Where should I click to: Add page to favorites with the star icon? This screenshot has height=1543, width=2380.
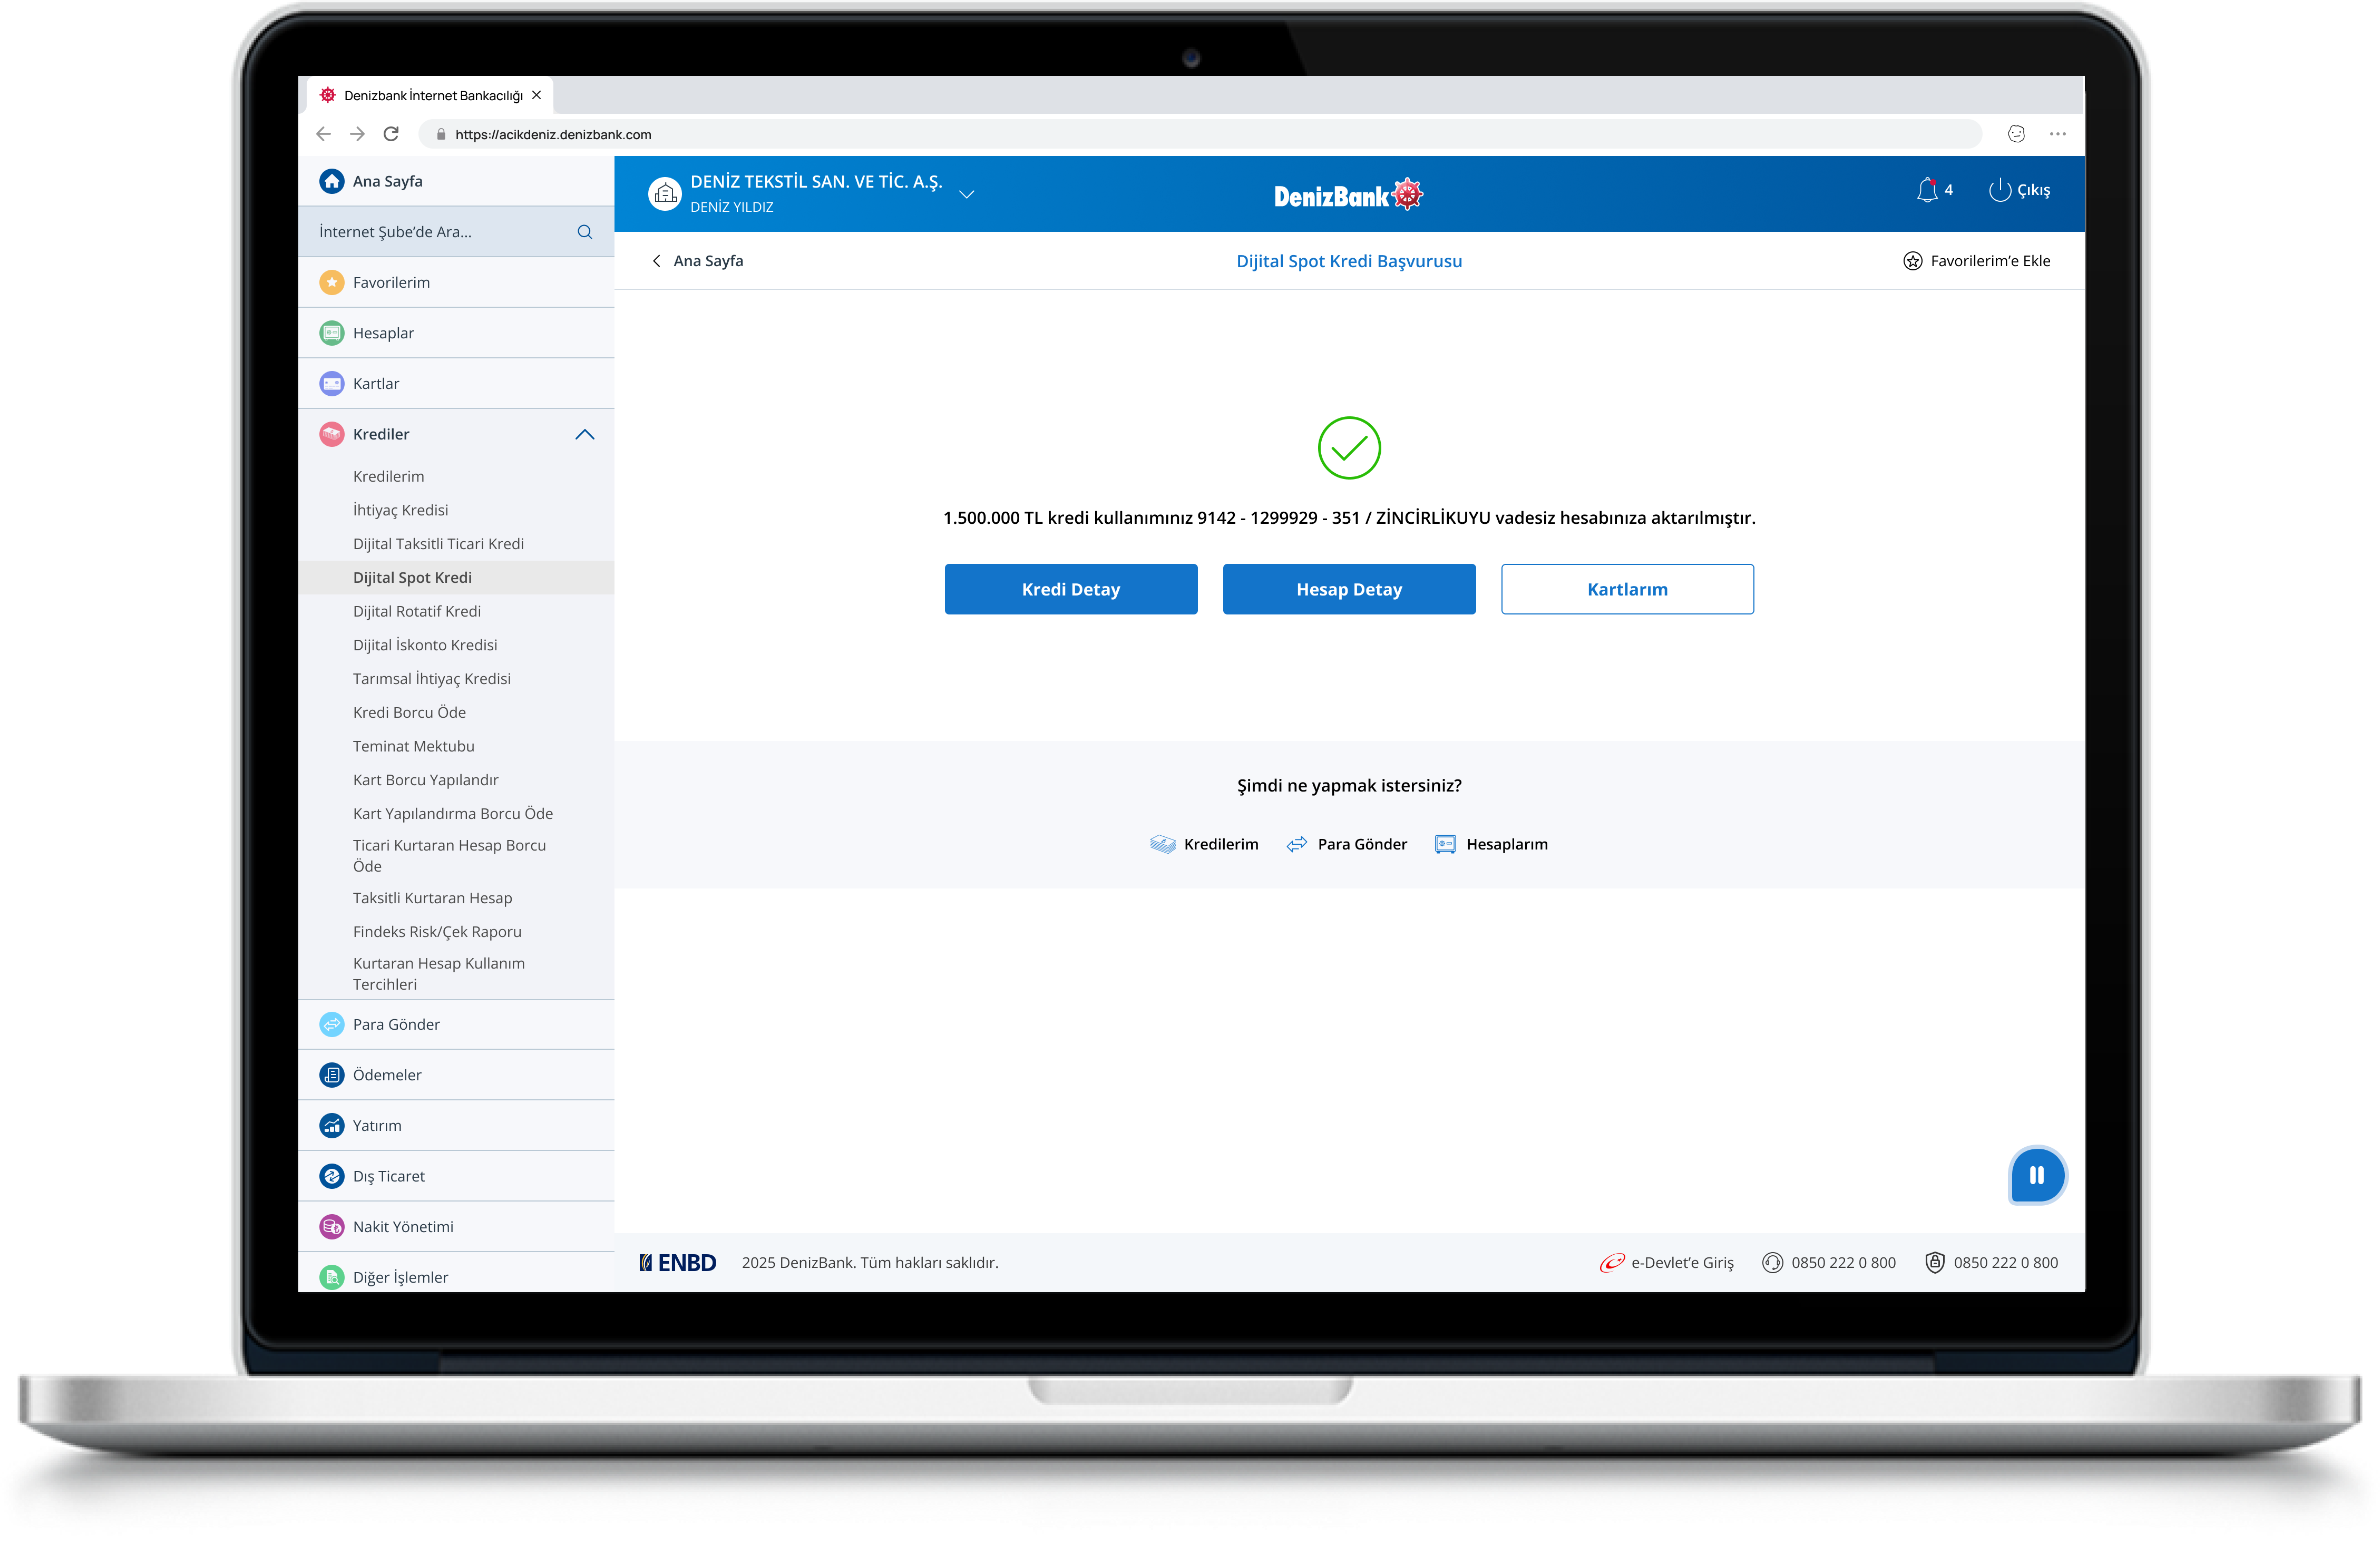pos(1912,261)
